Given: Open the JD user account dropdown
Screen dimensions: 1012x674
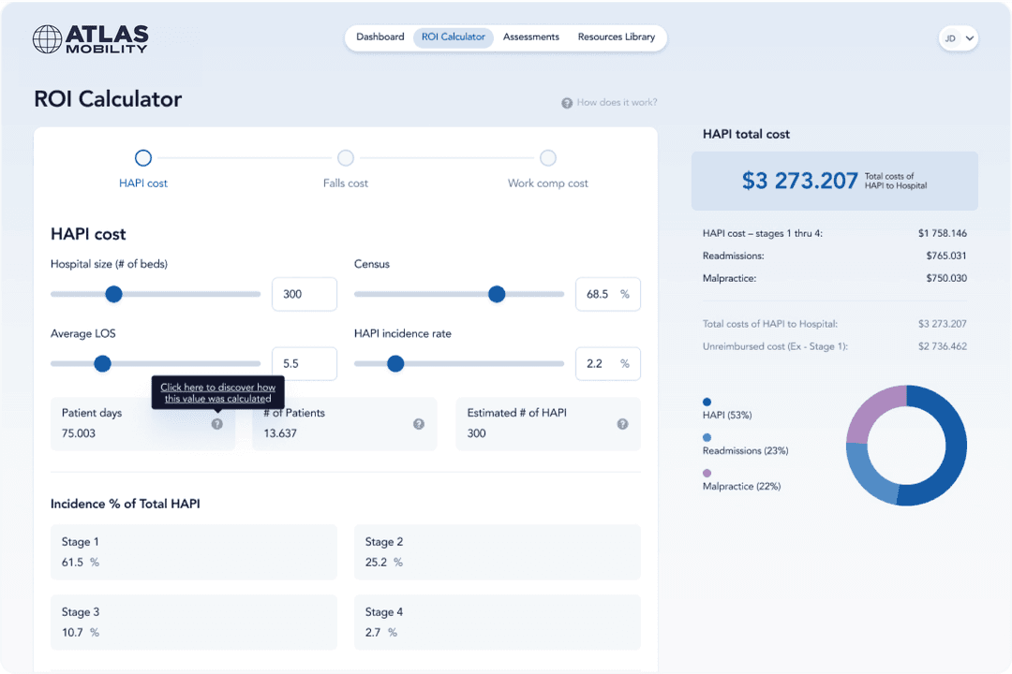Looking at the screenshot, I should pyautogui.click(x=958, y=38).
